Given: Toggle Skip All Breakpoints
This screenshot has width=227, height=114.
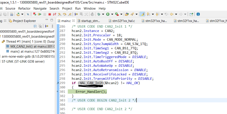Looking at the screenshot, I should click(x=28, y=14).
